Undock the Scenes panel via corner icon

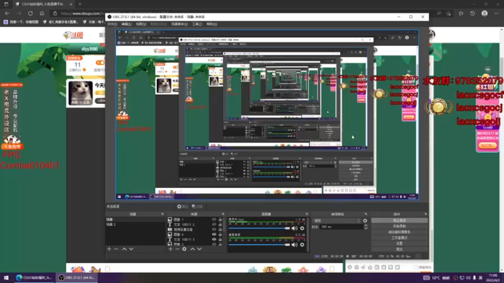pyautogui.click(x=163, y=214)
